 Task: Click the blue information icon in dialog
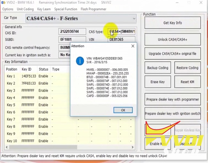(x=80, y=61)
